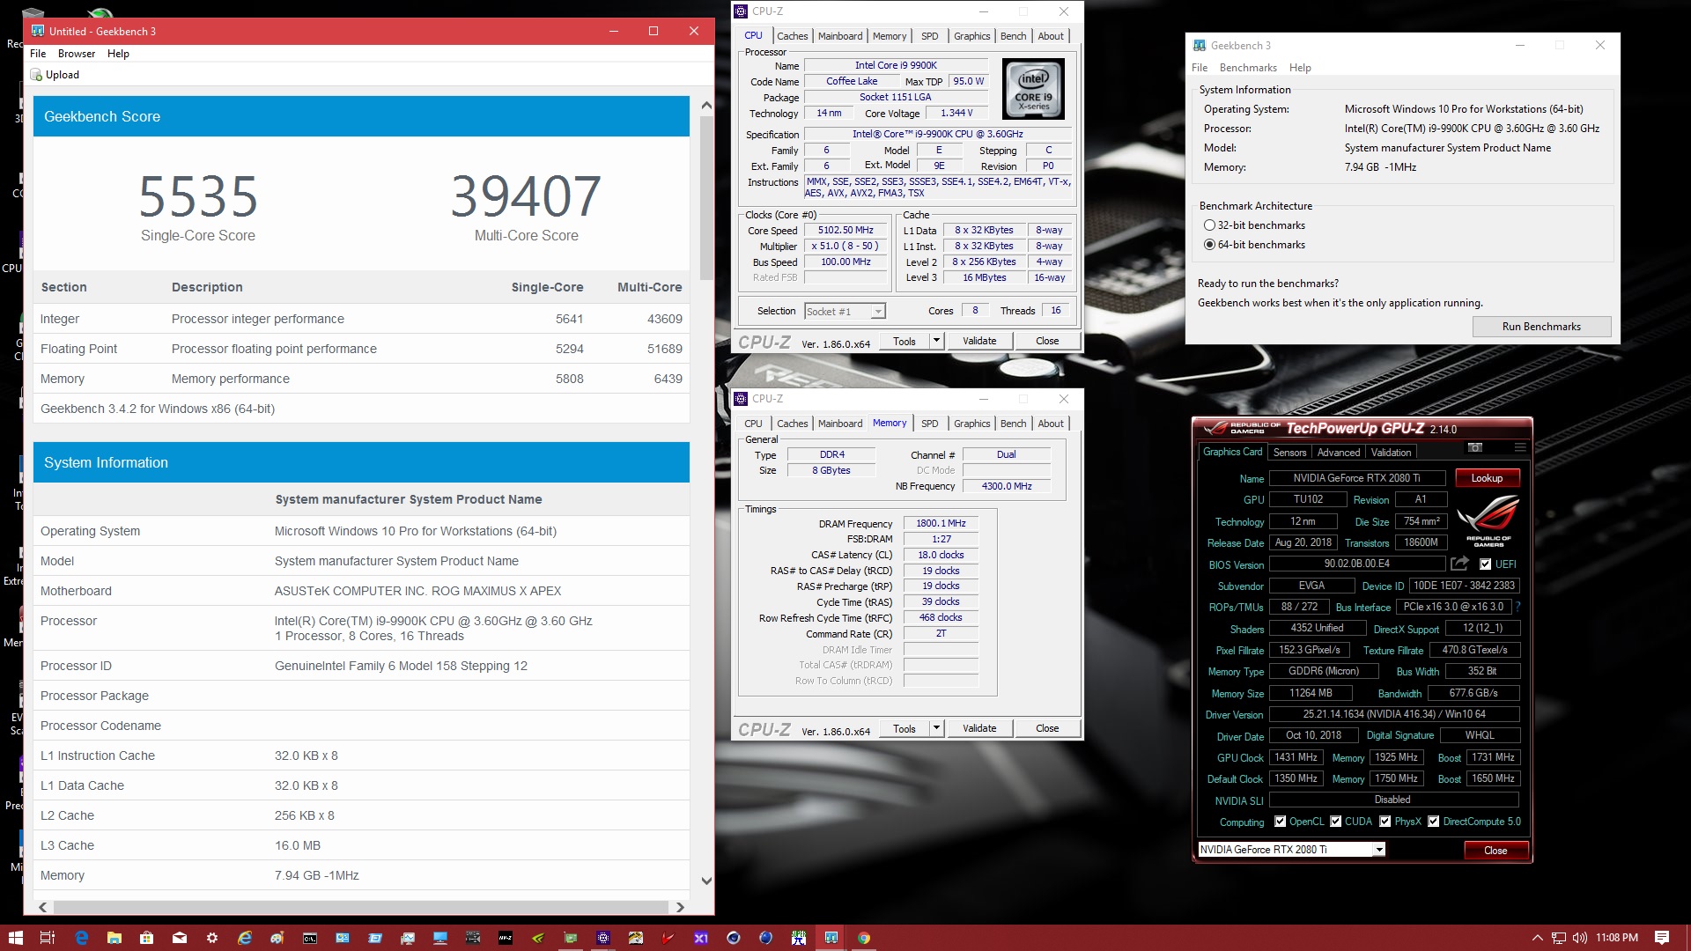Launch Microsoft Edge from the taskbar

81,938
